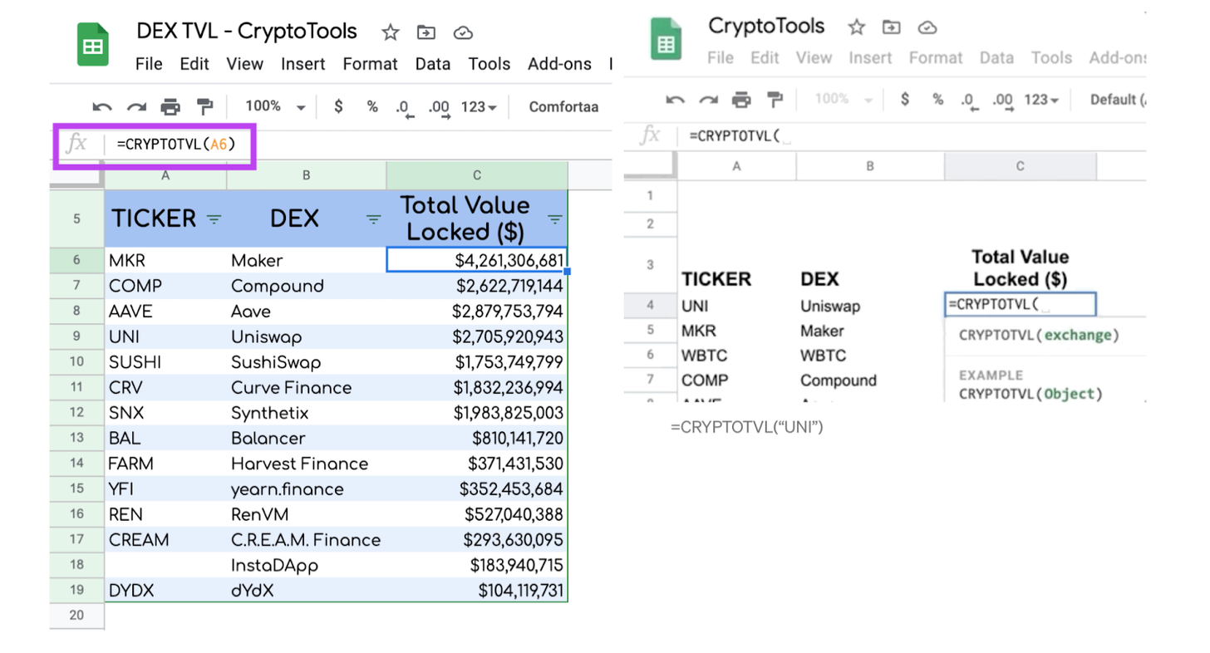Open View menu in DEX TVL window
This screenshot has height=653, width=1210.
pos(244,64)
